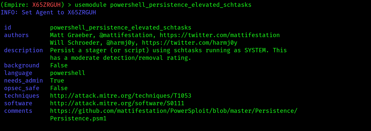Click the Persistence.psm1 filename text

pos(78,118)
